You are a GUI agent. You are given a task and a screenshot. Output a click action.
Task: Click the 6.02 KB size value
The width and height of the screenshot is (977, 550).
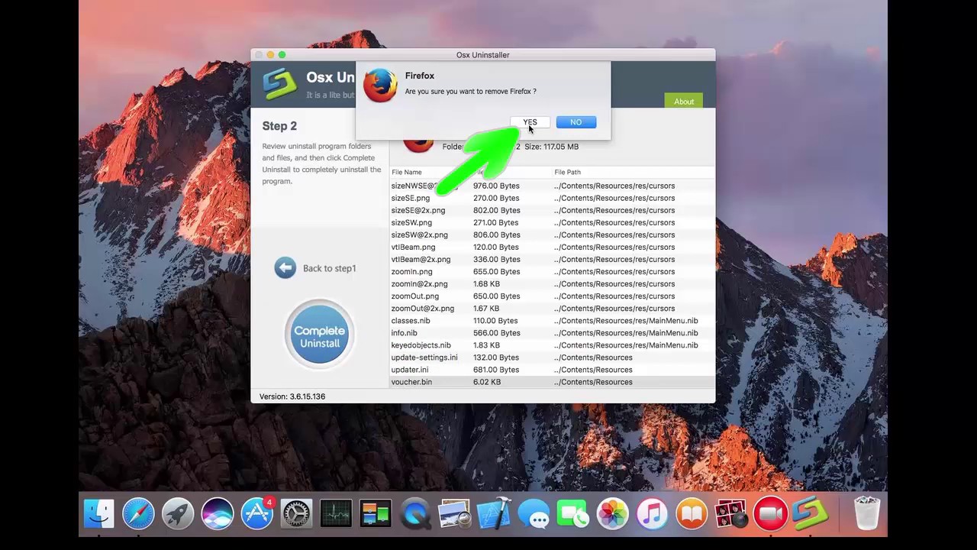pos(487,382)
